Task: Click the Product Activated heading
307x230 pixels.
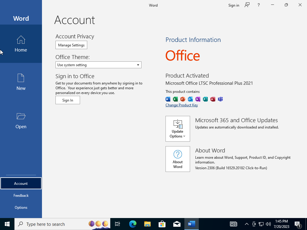Action: pos(187,76)
